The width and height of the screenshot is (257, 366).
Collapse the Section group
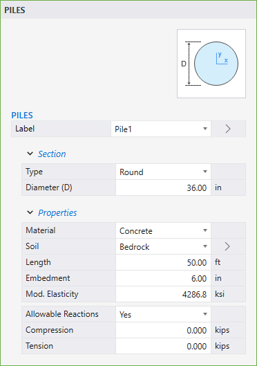click(x=30, y=154)
